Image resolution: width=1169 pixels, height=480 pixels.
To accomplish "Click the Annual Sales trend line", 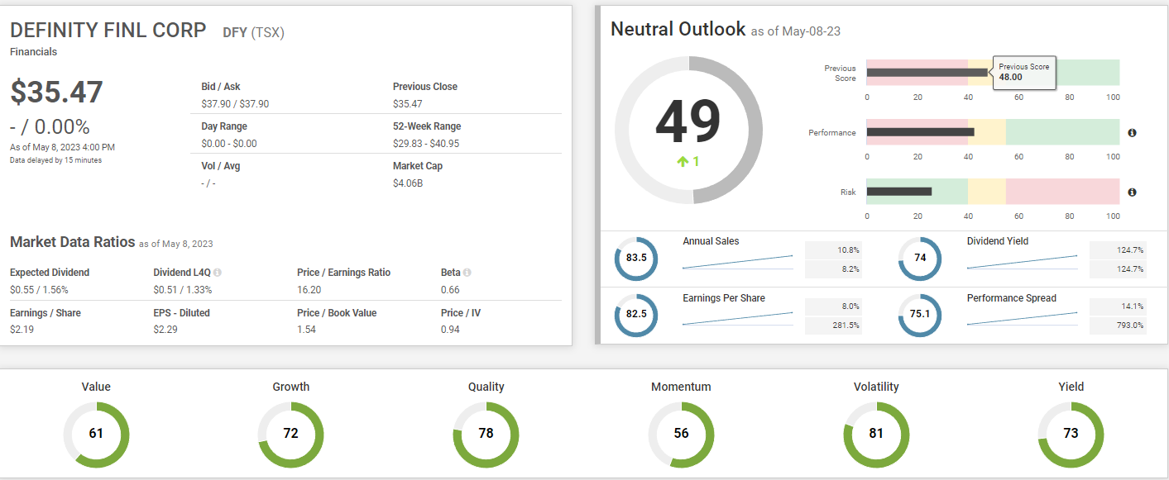I will pos(738,262).
